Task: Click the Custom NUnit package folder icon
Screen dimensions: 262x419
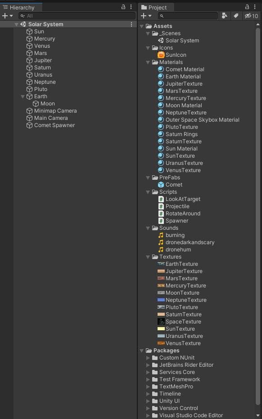Action: (x=155, y=358)
